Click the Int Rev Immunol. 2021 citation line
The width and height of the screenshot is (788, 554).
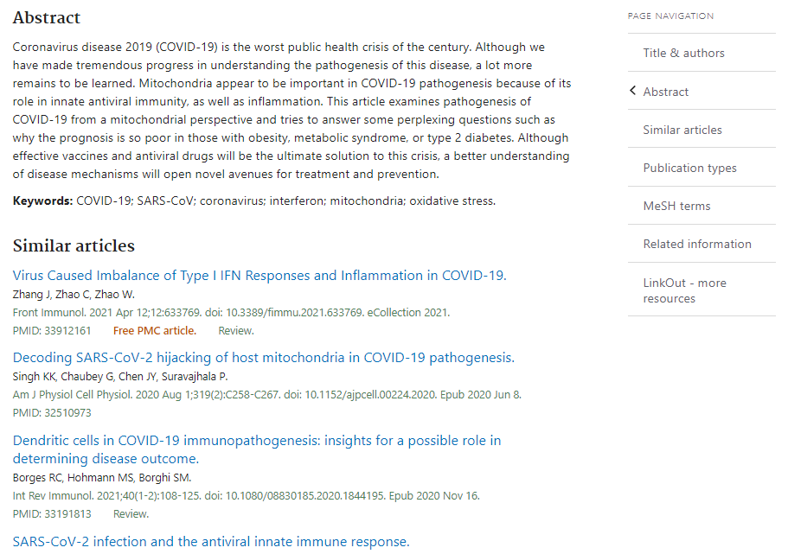247,496
